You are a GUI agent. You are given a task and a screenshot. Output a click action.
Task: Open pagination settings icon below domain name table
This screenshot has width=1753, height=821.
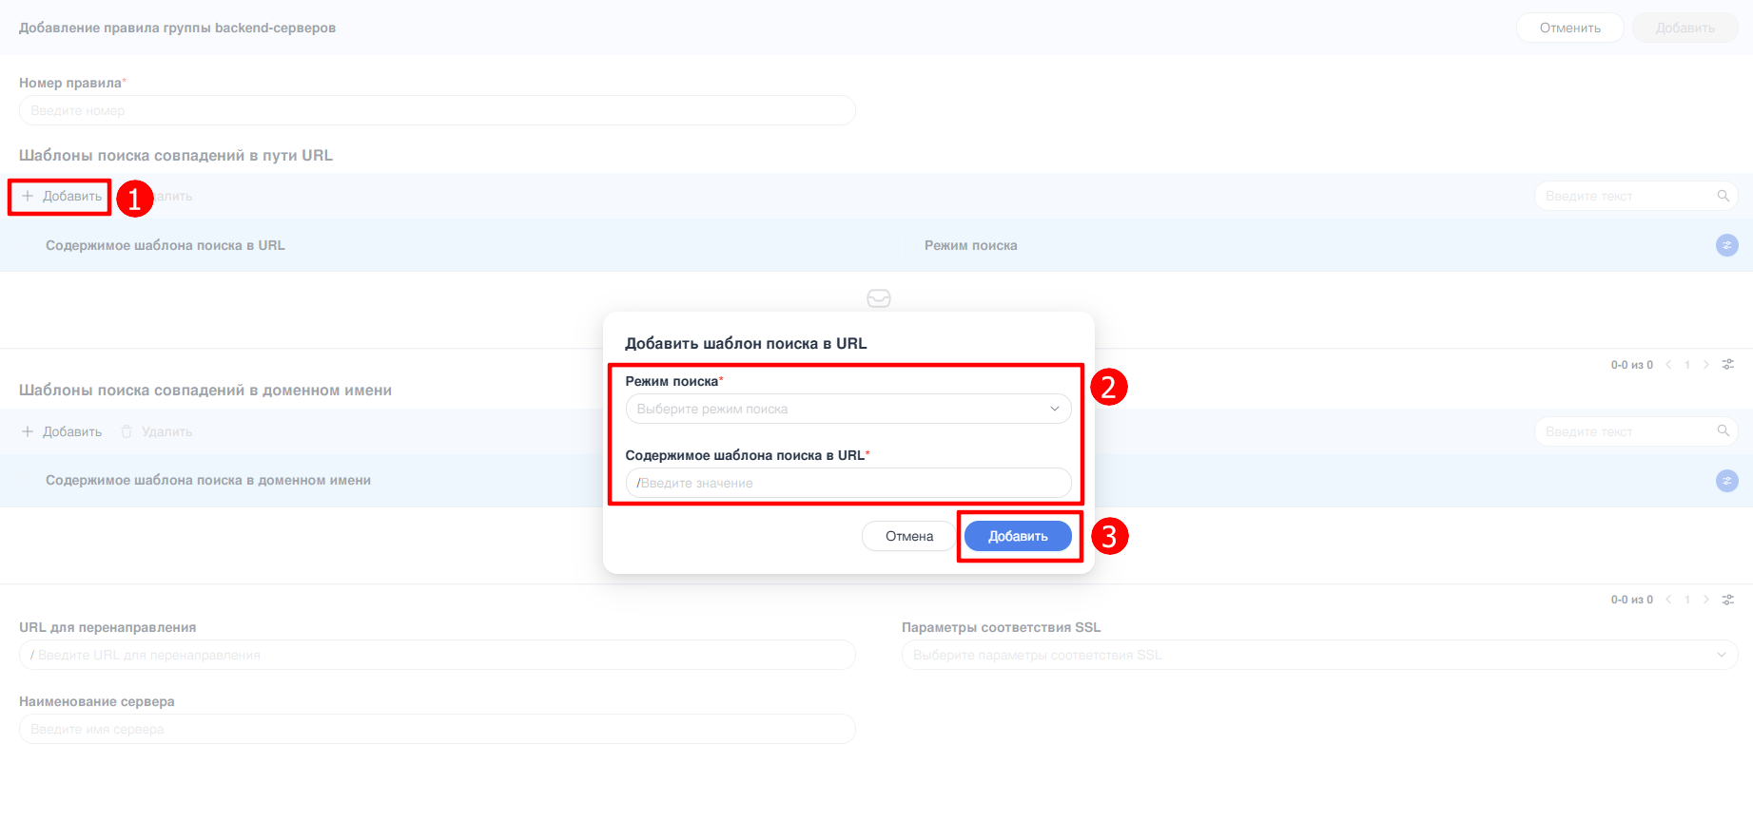tap(1728, 600)
